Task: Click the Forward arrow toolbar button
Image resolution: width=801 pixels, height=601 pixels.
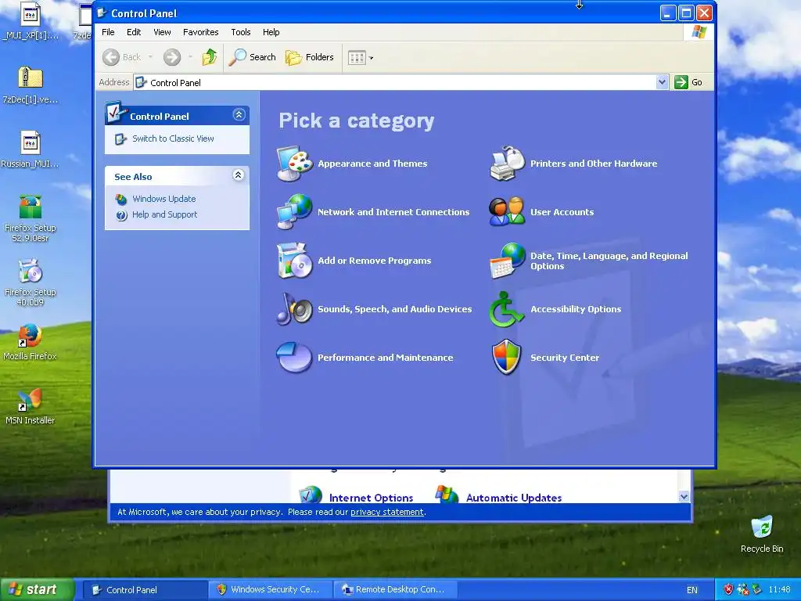Action: click(x=172, y=57)
